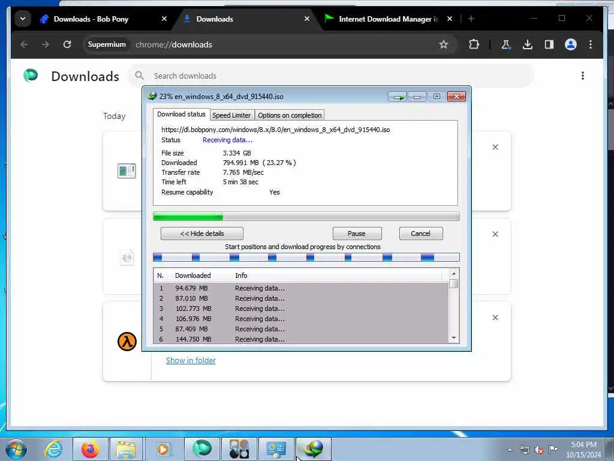Open the Download status tab
Image resolution: width=614 pixels, height=461 pixels.
[181, 114]
